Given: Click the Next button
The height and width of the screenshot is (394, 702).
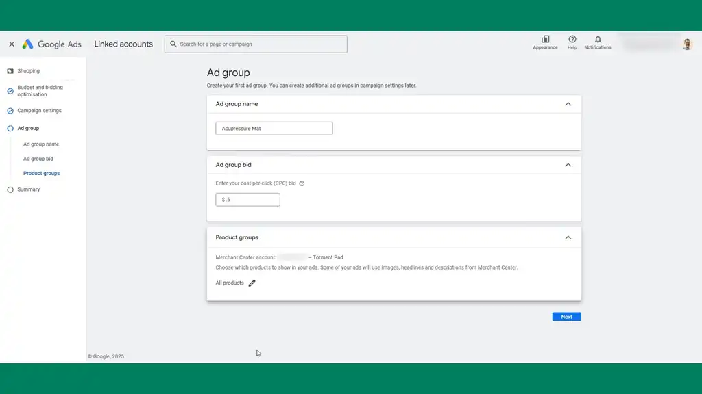Looking at the screenshot, I should (x=566, y=316).
